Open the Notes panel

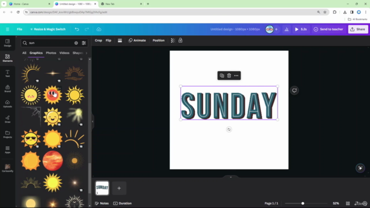102,203
